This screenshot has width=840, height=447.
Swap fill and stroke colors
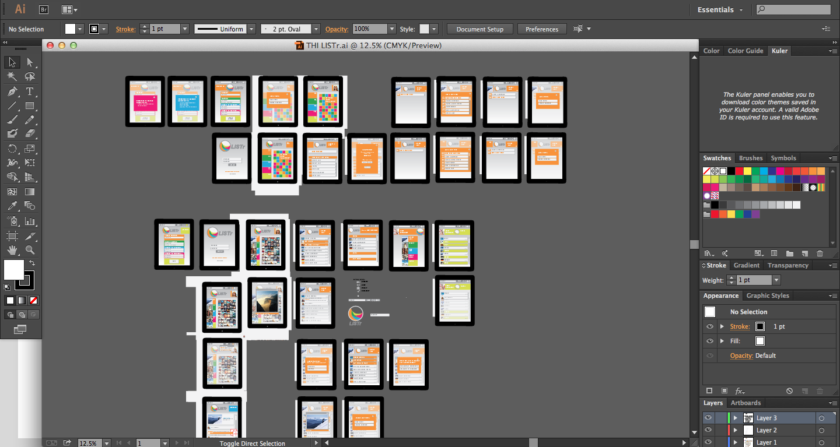coord(32,263)
